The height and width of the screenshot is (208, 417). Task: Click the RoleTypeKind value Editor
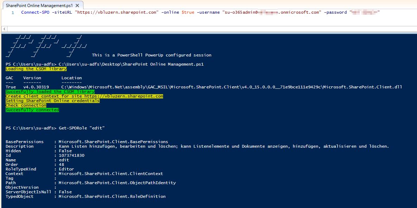tap(66, 169)
